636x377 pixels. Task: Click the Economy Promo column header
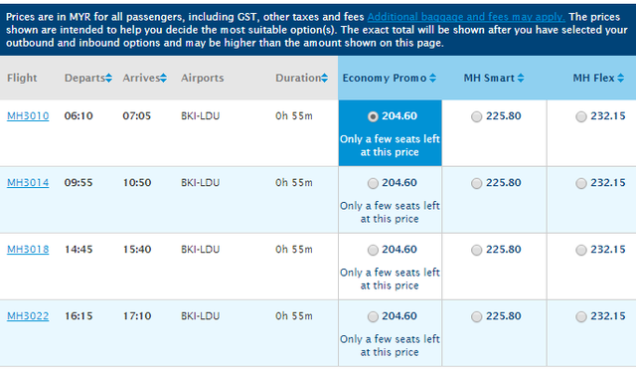click(385, 78)
